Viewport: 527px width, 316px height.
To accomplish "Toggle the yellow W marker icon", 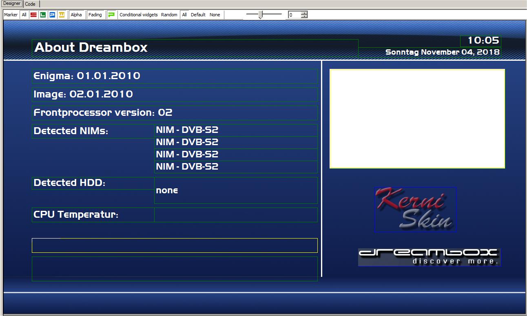I will (x=62, y=15).
